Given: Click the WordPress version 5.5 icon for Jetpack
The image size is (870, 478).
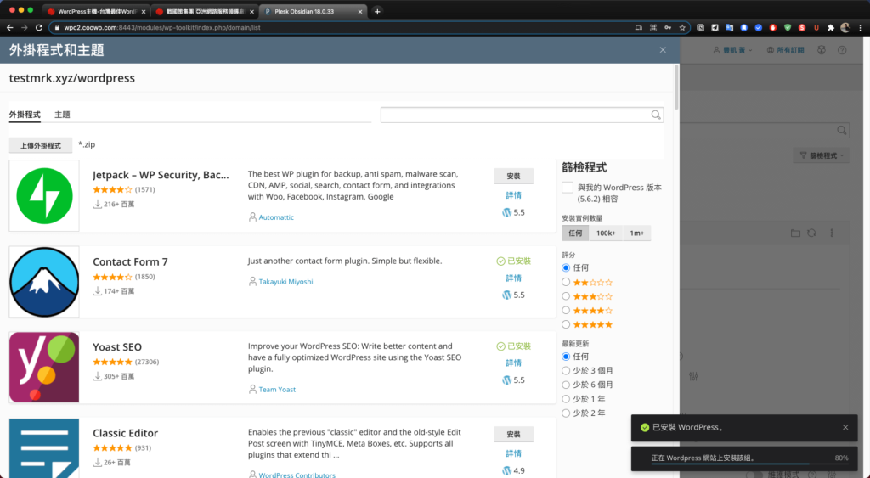Looking at the screenshot, I should click(x=506, y=212).
